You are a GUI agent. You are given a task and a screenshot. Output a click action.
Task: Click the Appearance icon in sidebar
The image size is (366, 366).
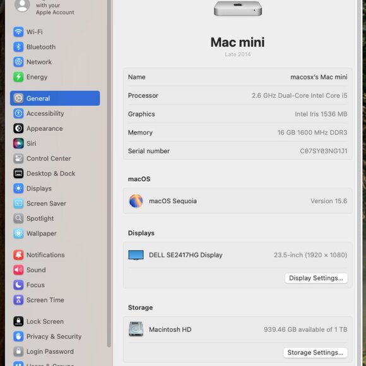click(18, 128)
